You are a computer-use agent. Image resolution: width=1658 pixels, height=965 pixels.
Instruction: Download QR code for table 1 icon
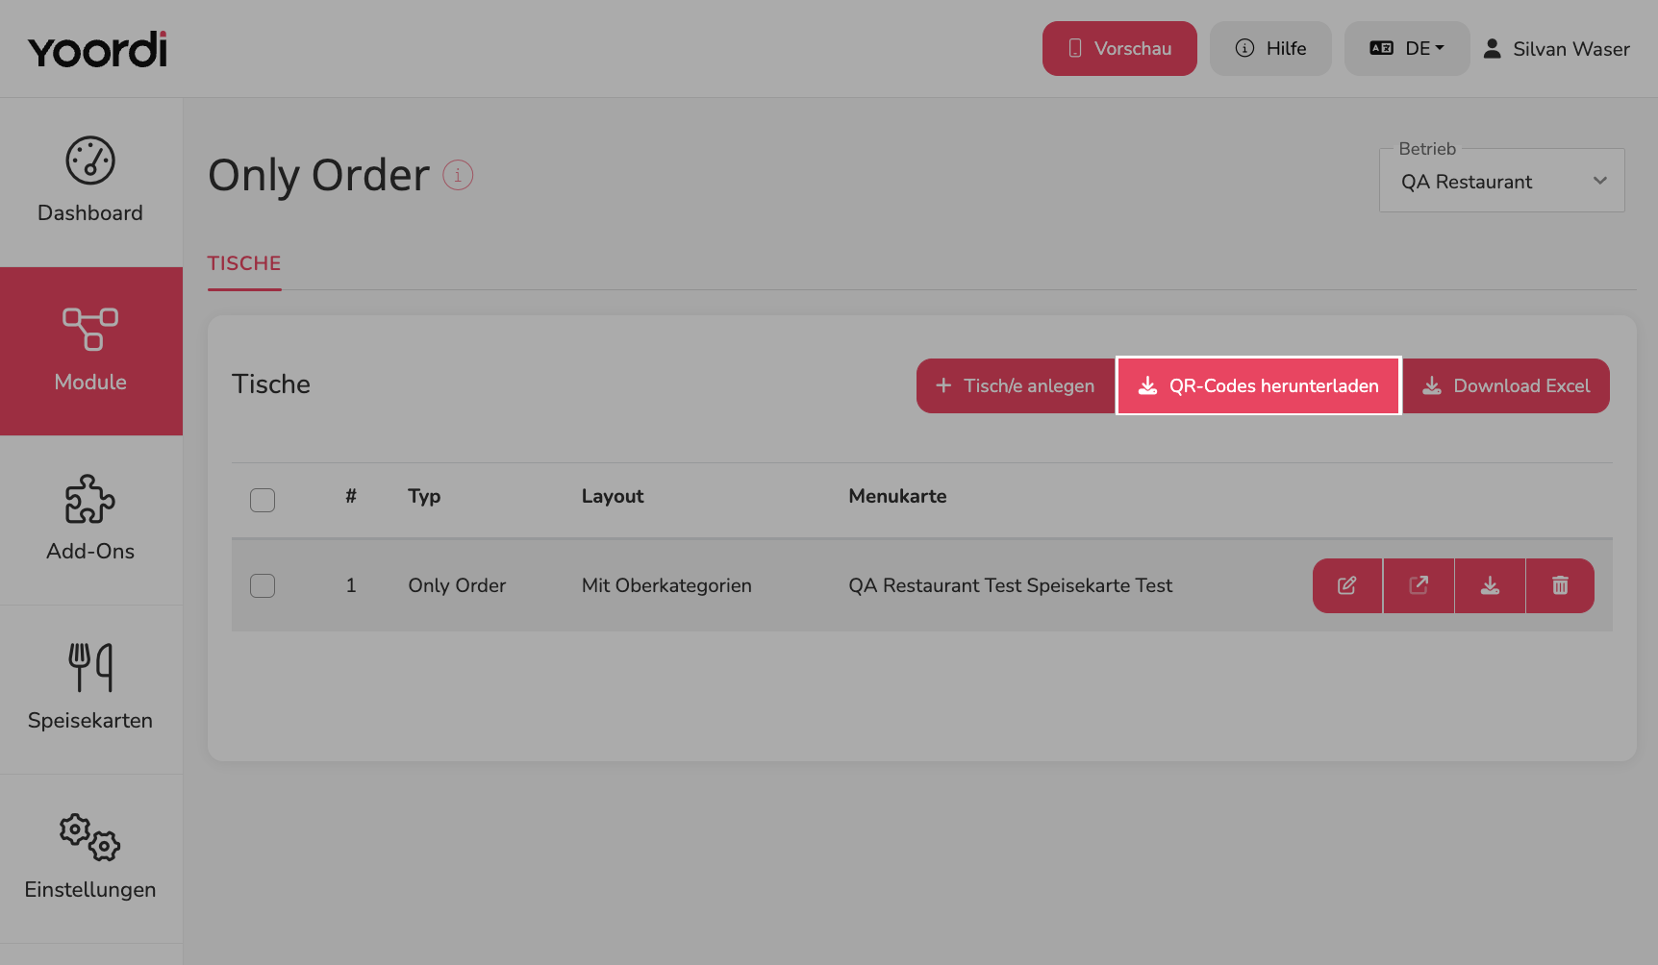(1490, 585)
